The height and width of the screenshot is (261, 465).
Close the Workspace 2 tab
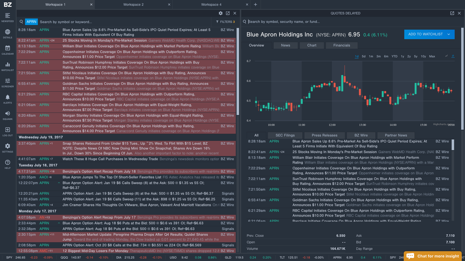pos(169,4)
